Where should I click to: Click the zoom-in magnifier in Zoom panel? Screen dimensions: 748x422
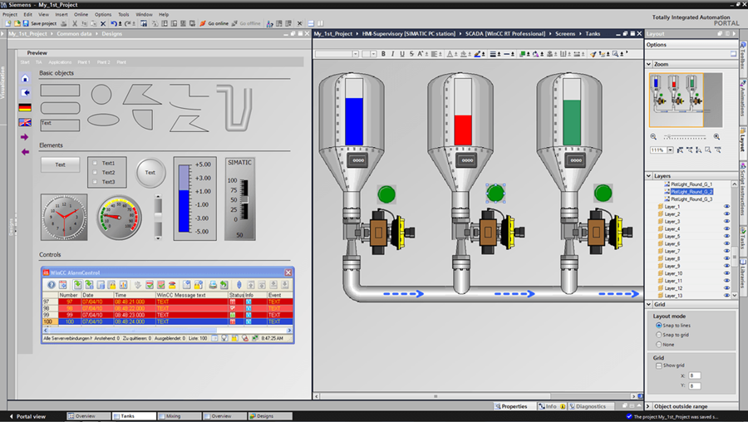716,137
